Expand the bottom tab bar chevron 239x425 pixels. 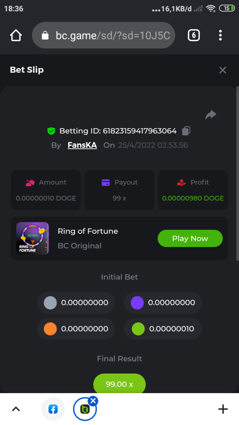coord(16,409)
